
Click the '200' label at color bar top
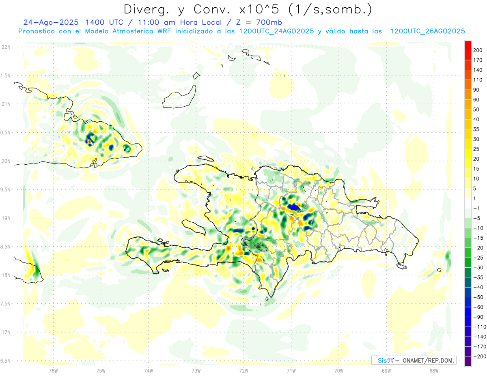point(478,50)
